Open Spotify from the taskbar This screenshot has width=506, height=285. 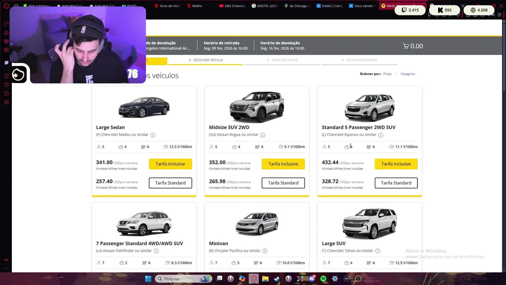pos(323,279)
